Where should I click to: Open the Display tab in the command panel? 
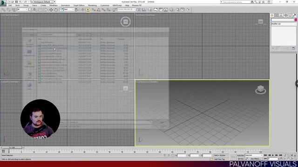coord(290,15)
